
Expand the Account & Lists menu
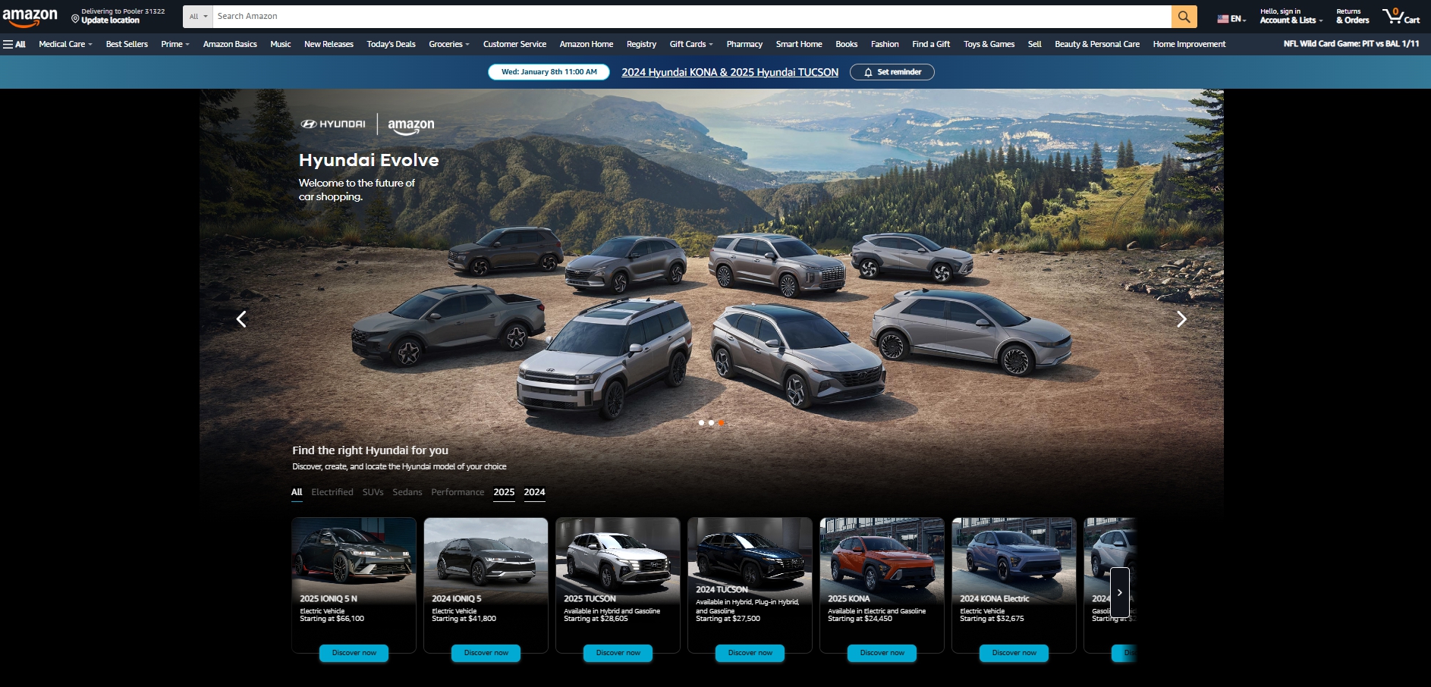[1291, 17]
